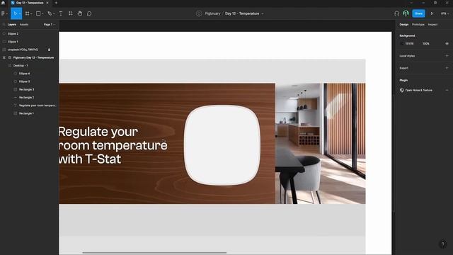Screen dimensions: 453x255
Task: Open the Page 1 pages dropdown
Action: (49, 25)
